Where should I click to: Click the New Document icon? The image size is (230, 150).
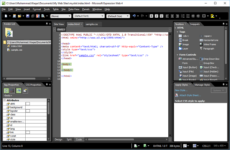[x=6, y=16]
